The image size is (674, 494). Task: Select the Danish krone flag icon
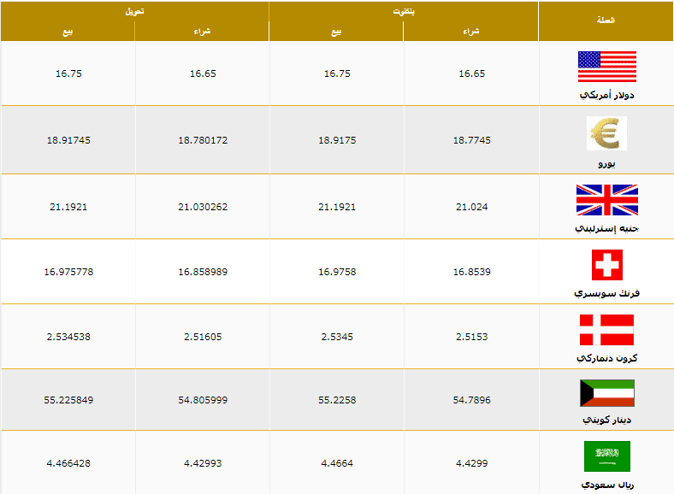tap(606, 330)
